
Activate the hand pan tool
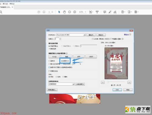pyautogui.click(x=64, y=12)
